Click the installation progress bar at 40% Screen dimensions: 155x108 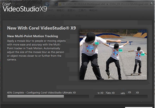coord(48,96)
